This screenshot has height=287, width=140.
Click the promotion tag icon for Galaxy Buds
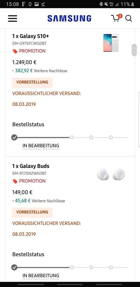[x=15, y=181]
